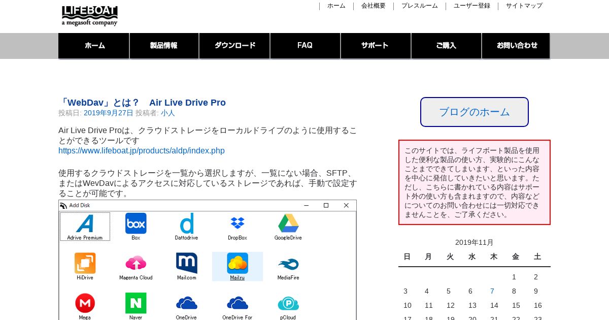Screen dimensions: 609x320
Task: Go to the ダウンロード page
Action: 234,46
